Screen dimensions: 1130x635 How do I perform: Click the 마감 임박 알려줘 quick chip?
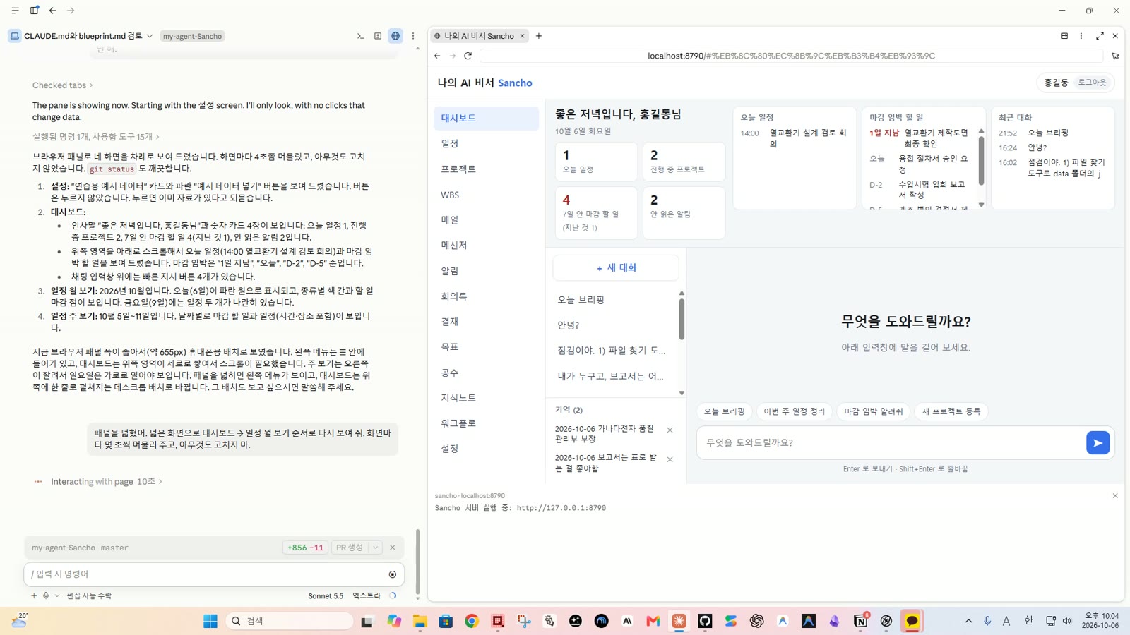874,411
